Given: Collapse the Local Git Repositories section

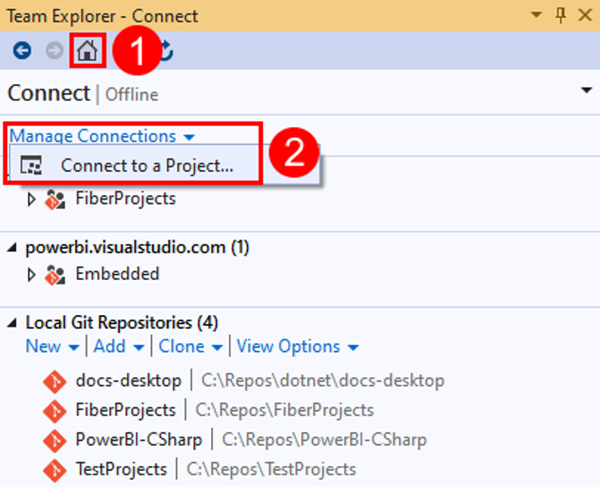Looking at the screenshot, I should point(14,323).
